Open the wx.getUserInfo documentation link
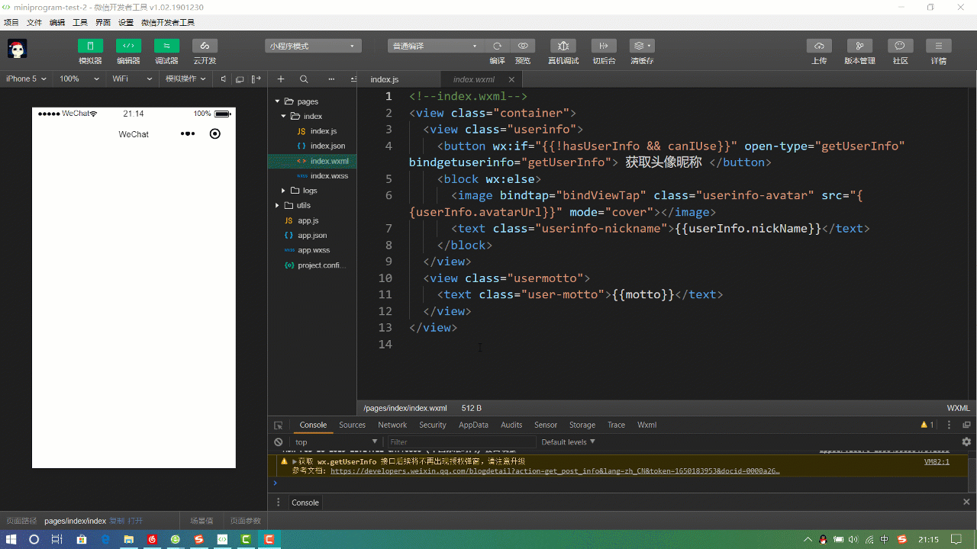Screen dimensions: 977x549 click(554, 470)
